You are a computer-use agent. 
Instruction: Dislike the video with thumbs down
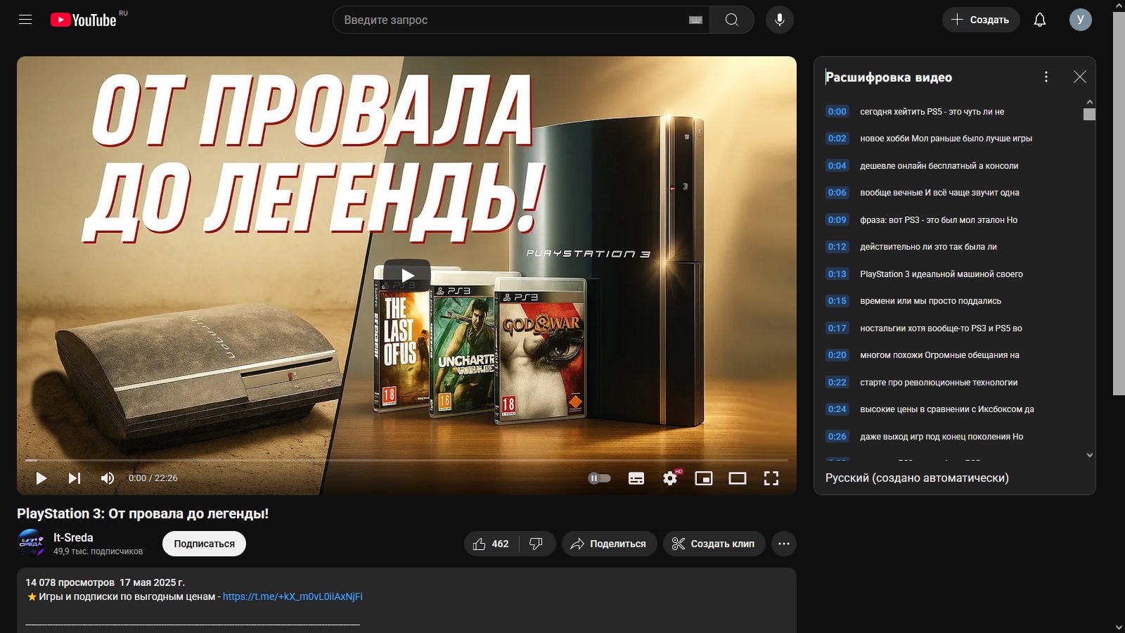(x=536, y=544)
